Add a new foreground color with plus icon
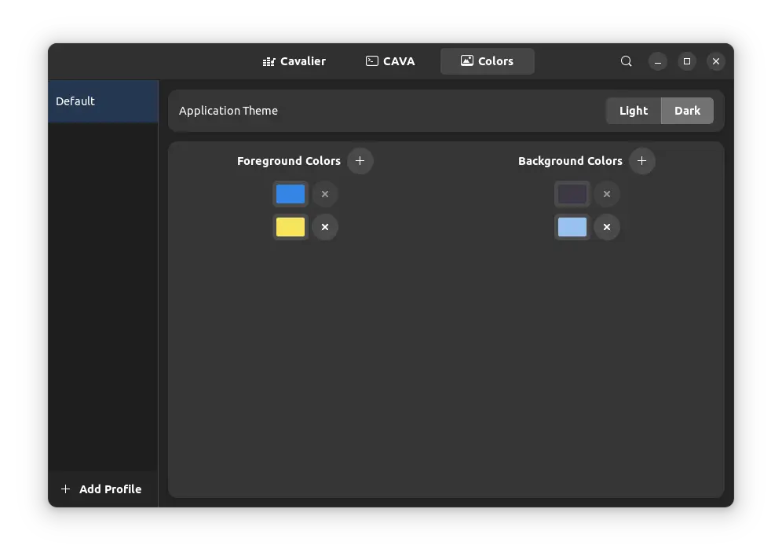 pos(360,161)
